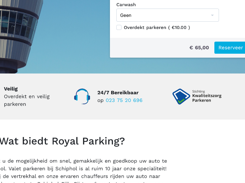The width and height of the screenshot is (245, 183).
Task: Click the grey footer bar beside the price
Action: pos(147,48)
